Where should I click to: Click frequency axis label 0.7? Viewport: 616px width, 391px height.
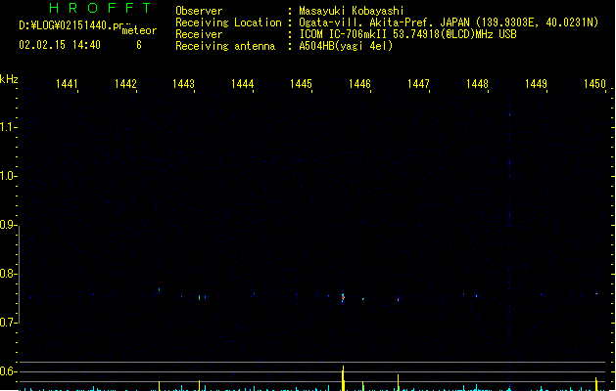(7, 323)
